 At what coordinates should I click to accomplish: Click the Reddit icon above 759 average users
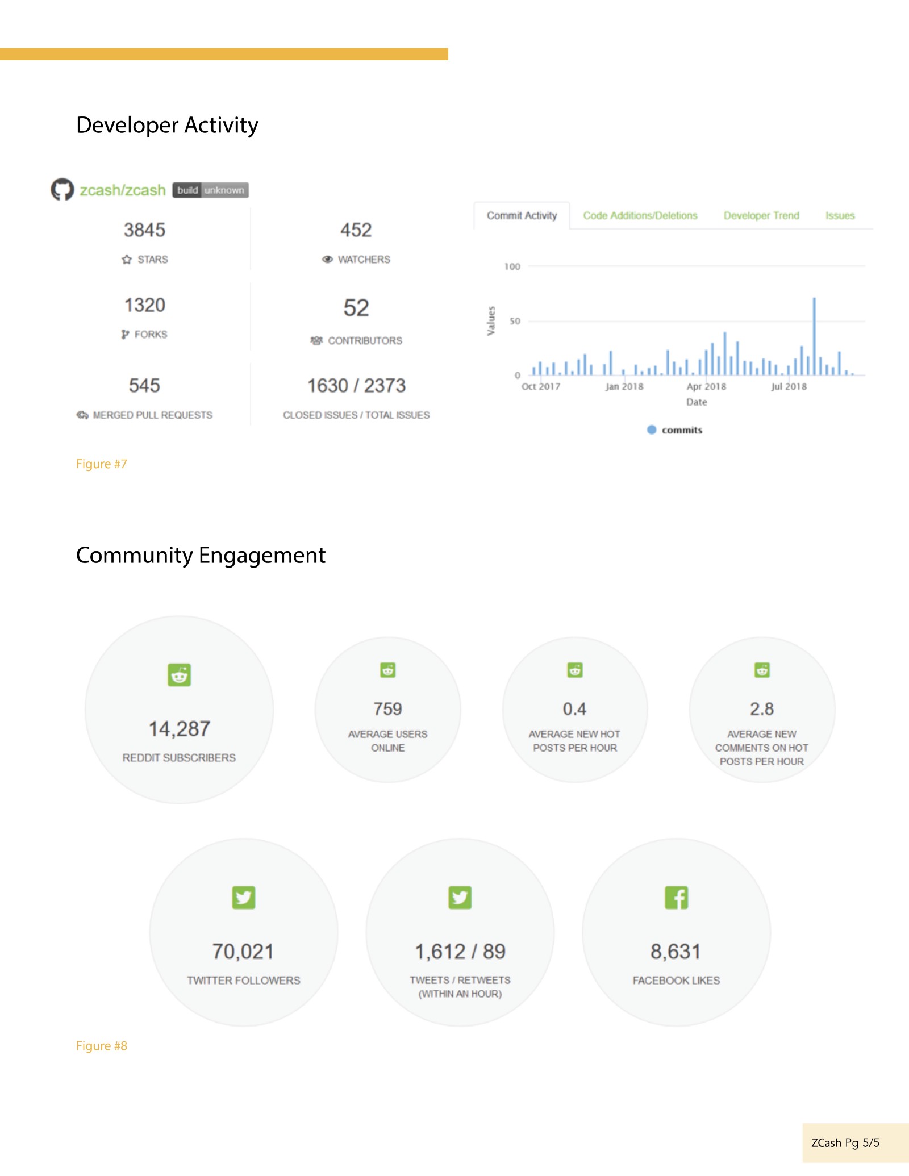388,670
